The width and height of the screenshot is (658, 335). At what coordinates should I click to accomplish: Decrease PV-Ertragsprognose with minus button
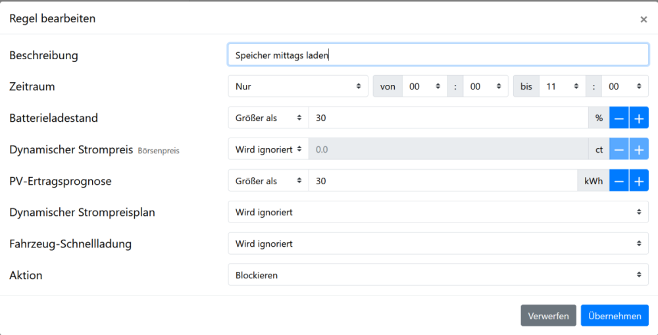coord(619,181)
